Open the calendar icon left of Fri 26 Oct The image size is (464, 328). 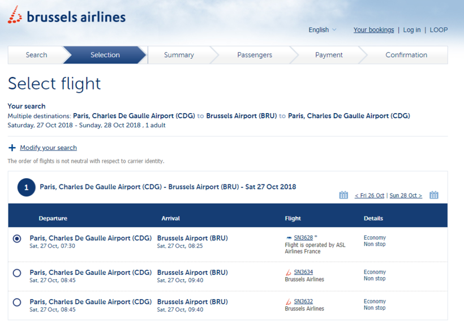tap(343, 195)
